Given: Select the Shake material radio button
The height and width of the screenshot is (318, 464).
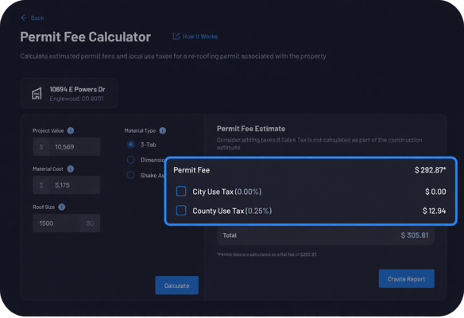Looking at the screenshot, I should coord(131,175).
